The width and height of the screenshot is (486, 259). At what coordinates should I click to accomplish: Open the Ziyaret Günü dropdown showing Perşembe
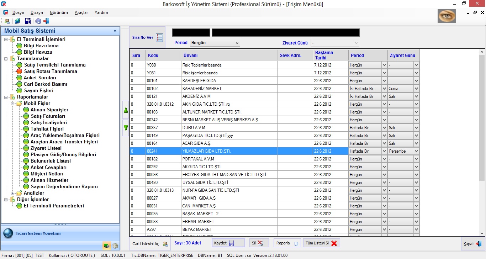tap(403, 151)
